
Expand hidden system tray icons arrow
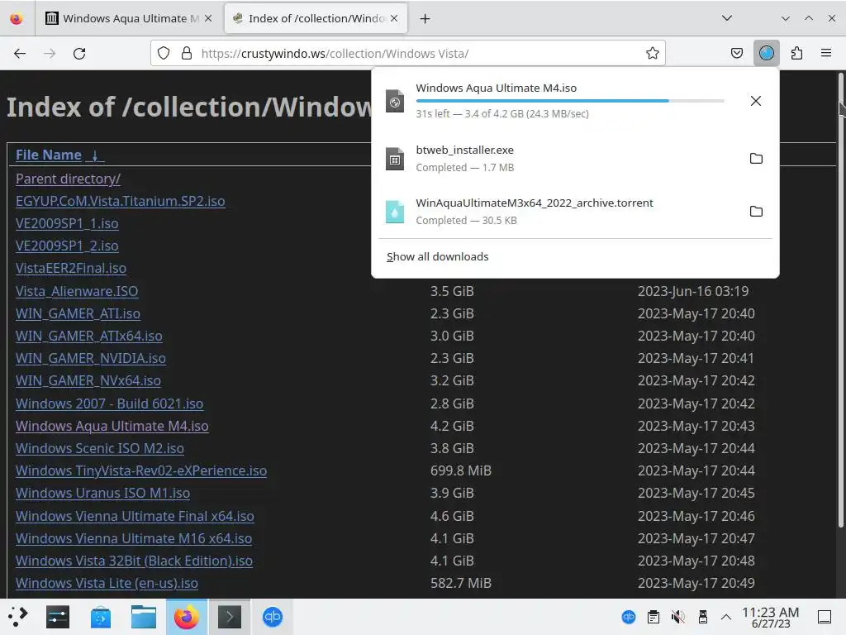(726, 617)
